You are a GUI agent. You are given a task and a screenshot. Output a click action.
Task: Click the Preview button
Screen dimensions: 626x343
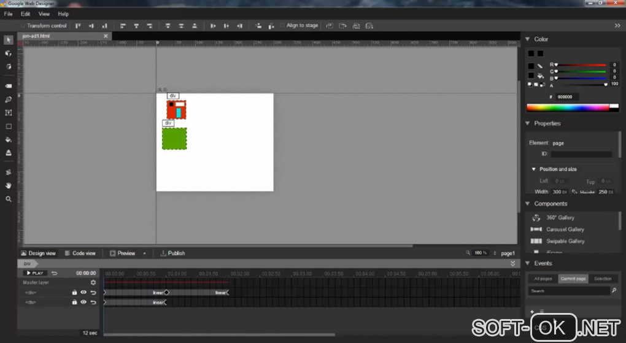(x=123, y=253)
